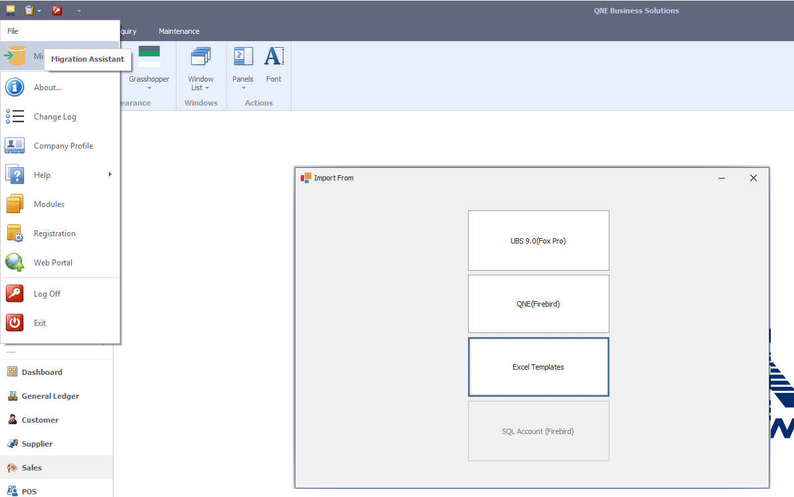Open POS label in the navigation panel

coord(29,492)
